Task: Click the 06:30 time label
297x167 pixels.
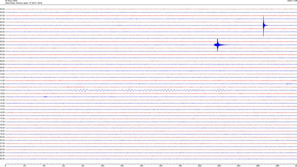Action: (2, 51)
